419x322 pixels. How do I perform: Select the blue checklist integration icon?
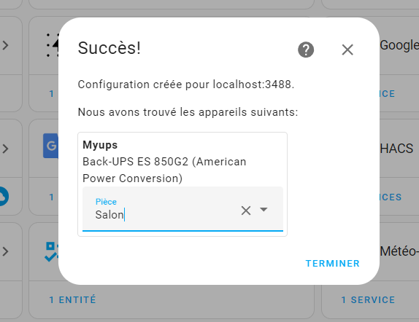pyautogui.click(x=51, y=251)
